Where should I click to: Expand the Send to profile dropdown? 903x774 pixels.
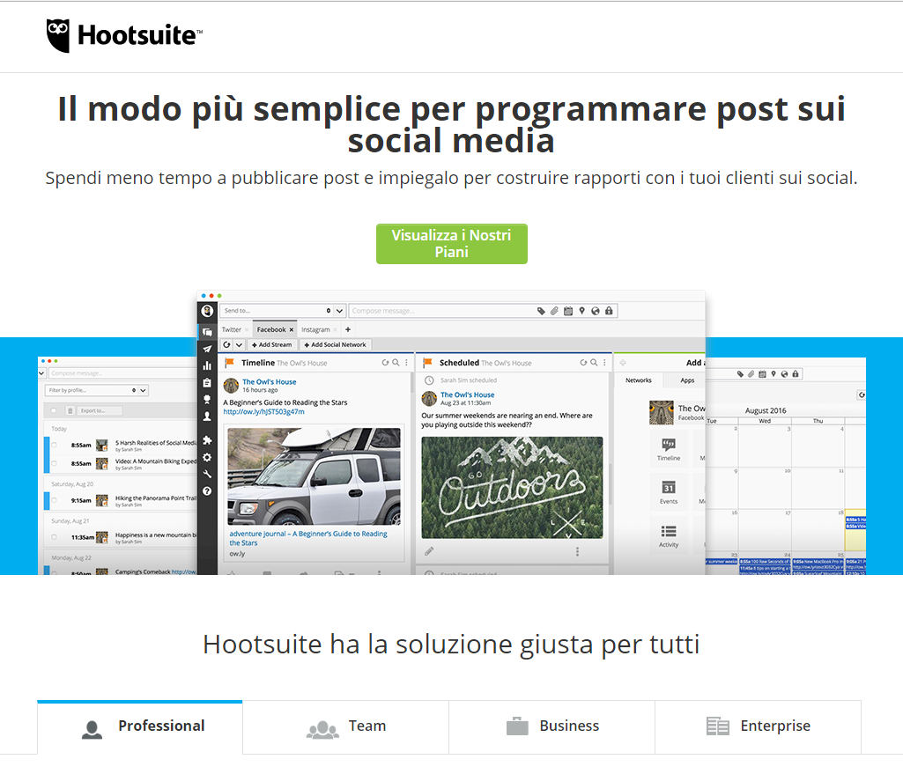click(x=339, y=311)
